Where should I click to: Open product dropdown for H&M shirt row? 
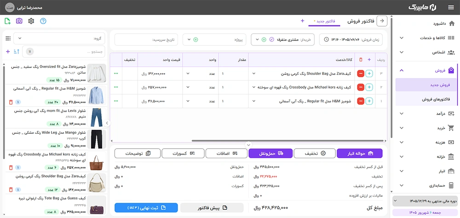click(x=254, y=101)
